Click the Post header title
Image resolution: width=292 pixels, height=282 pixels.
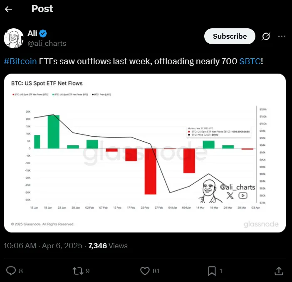(x=42, y=9)
